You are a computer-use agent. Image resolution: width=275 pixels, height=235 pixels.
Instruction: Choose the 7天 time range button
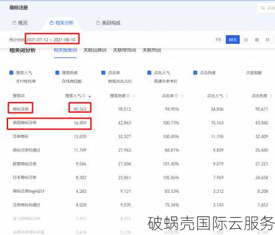[218, 40]
